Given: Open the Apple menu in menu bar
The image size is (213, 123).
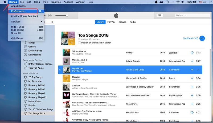Looking at the screenshot, I should pyautogui.click(x=5, y=2).
